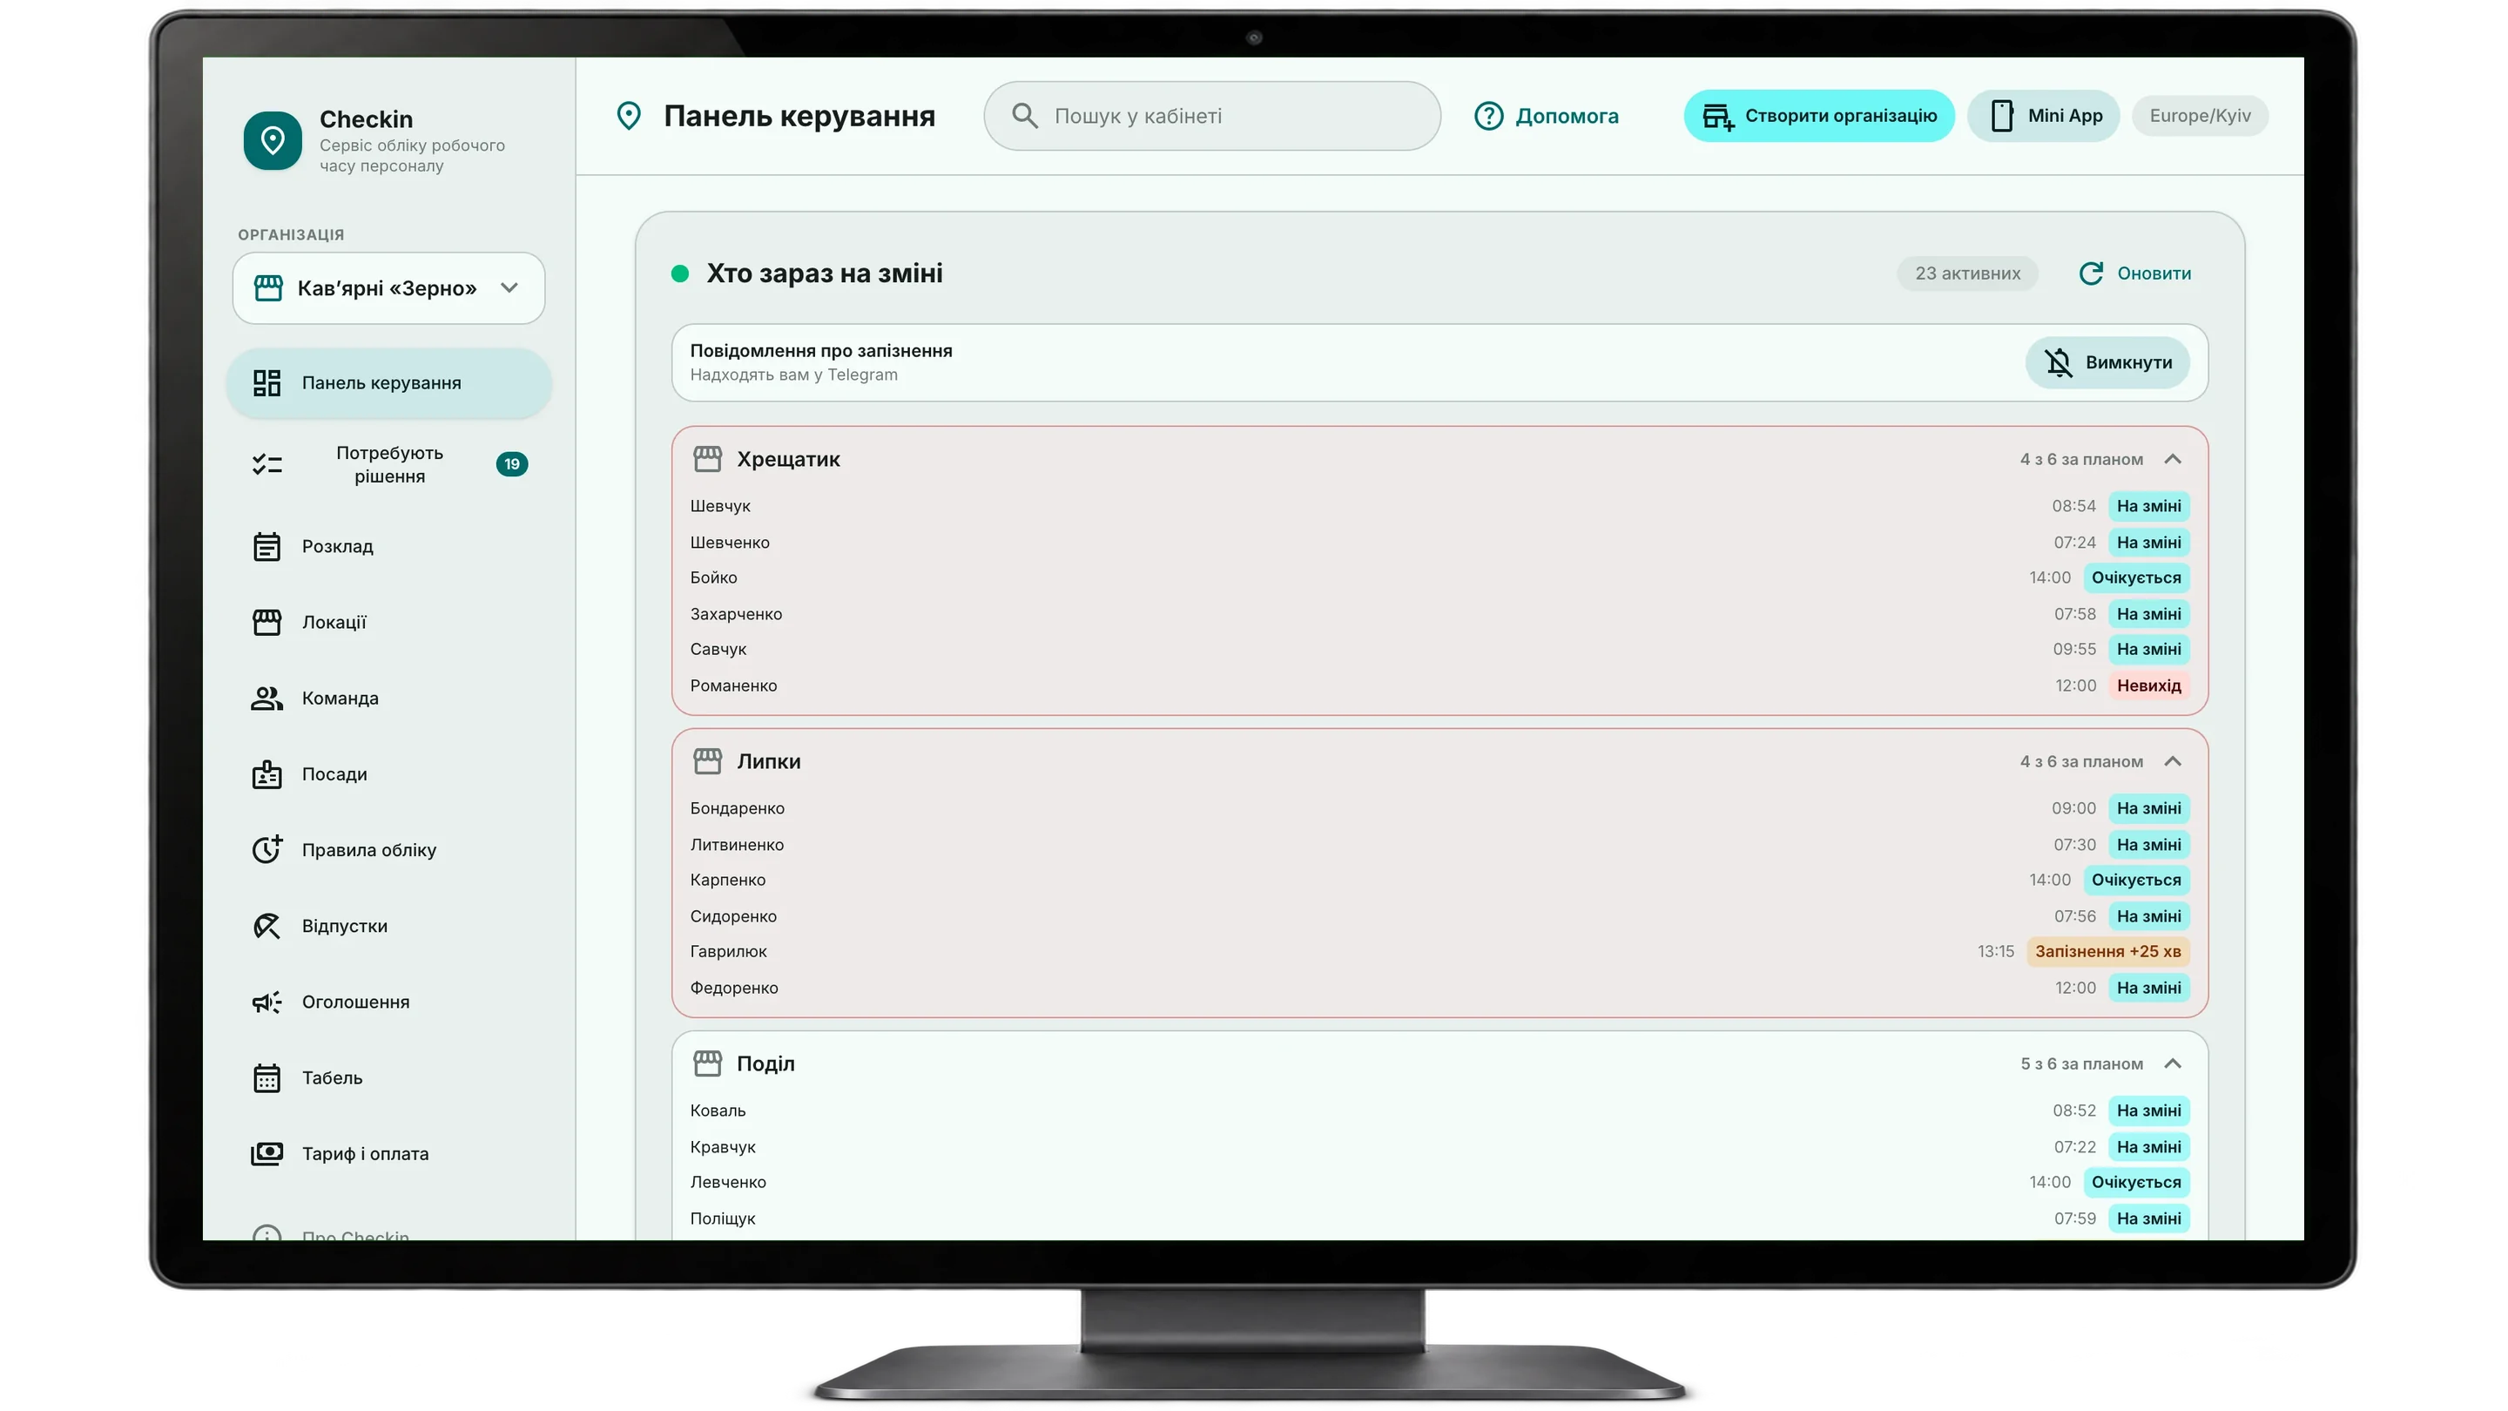Select the Коваль employee row name
Image resolution: width=2508 pixels, height=1411 pixels.
tap(718, 1111)
